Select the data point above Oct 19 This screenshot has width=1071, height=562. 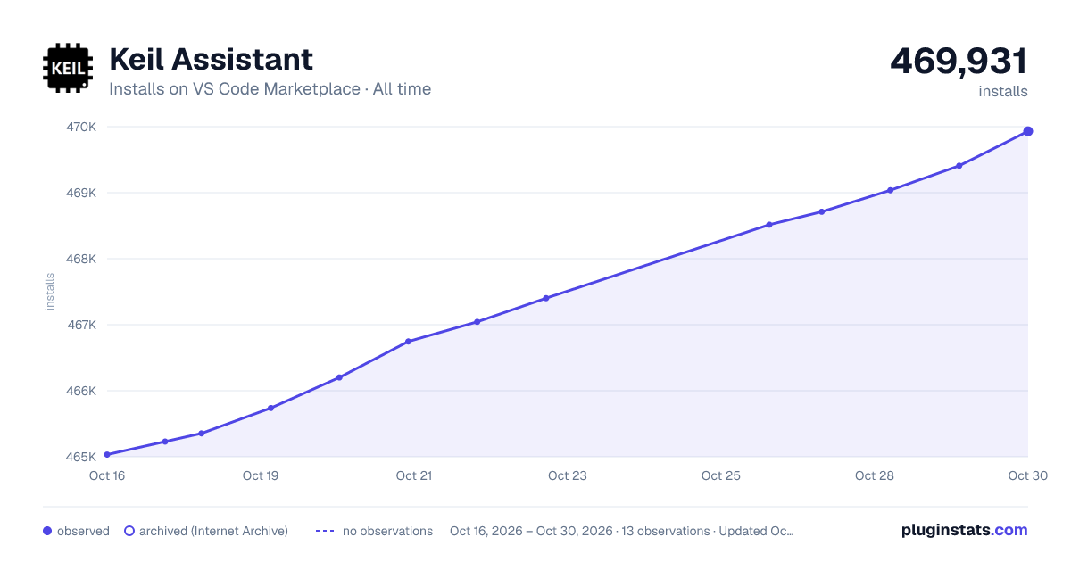tap(270, 408)
